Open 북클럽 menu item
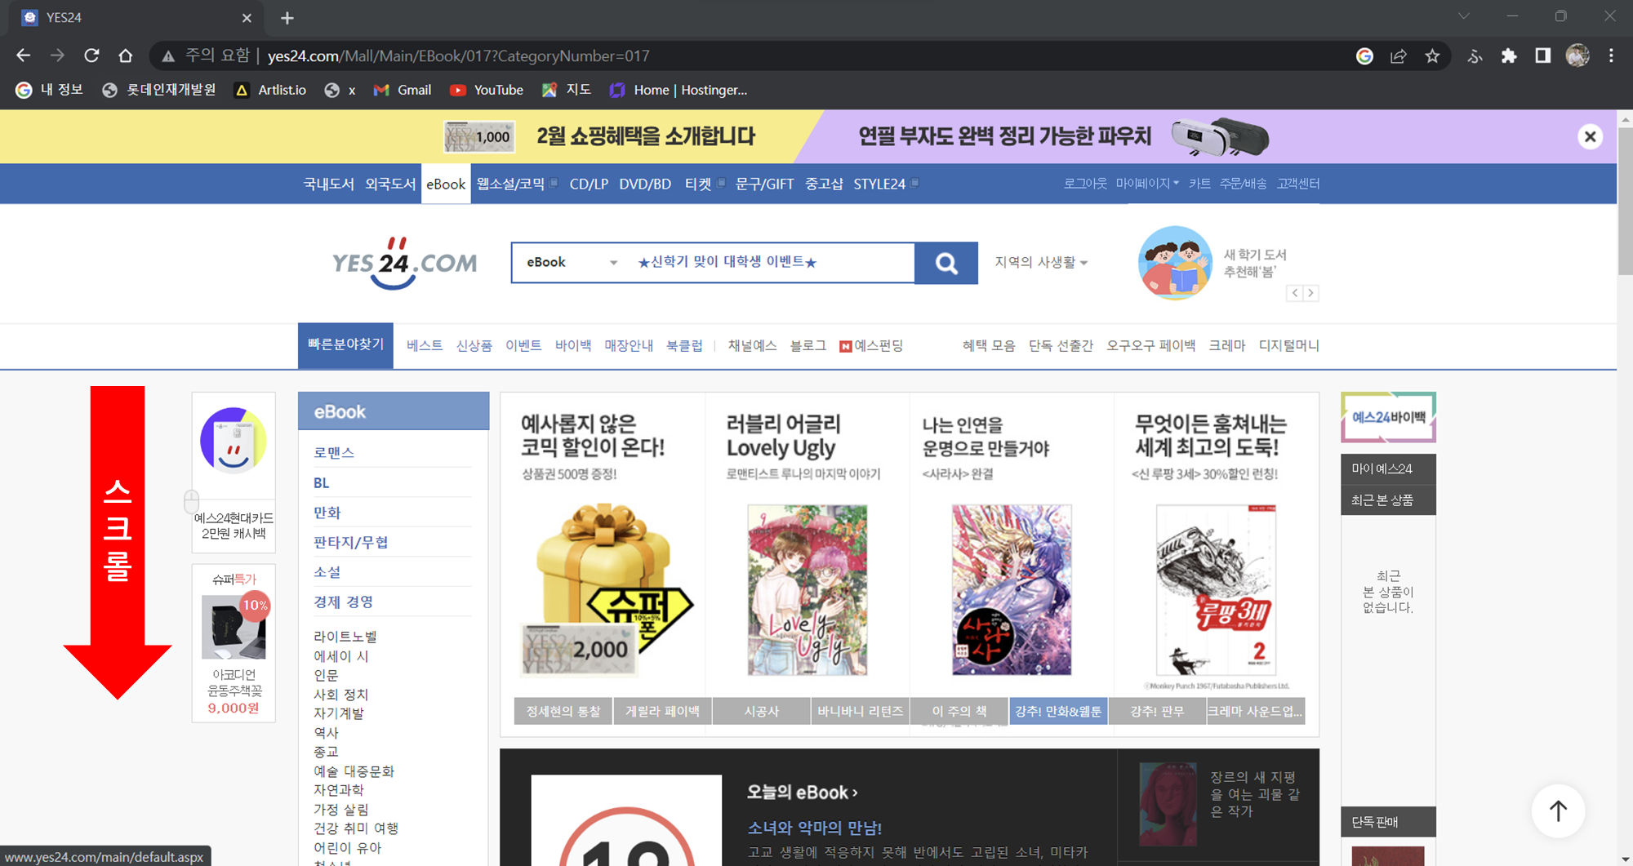Screen dimensions: 1633x866 pos(684,345)
